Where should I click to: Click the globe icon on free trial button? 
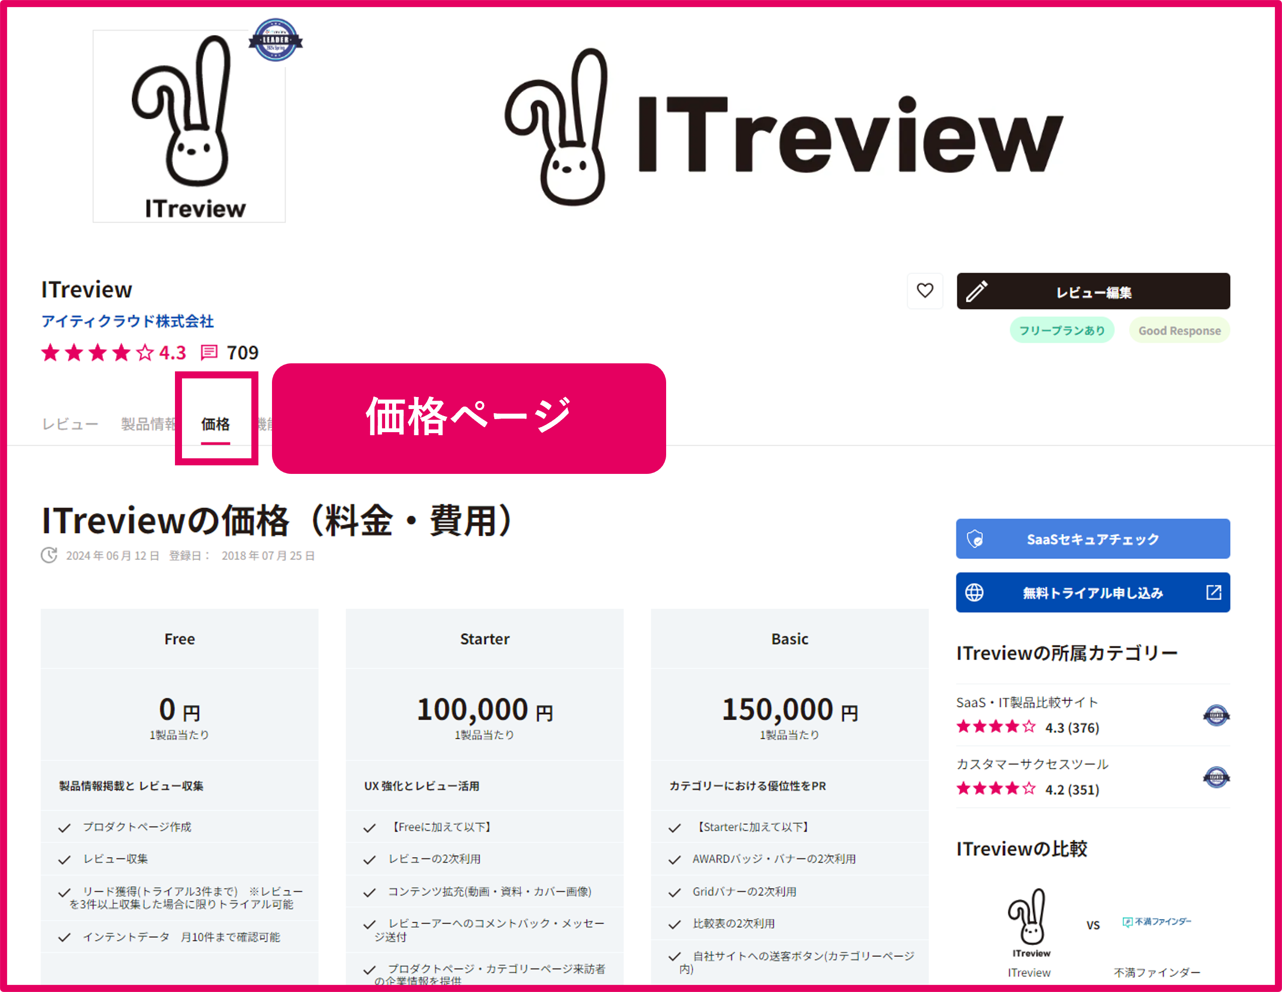pyautogui.click(x=974, y=592)
